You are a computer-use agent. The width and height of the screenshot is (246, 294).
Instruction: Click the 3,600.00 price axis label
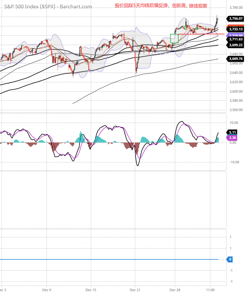236,91
